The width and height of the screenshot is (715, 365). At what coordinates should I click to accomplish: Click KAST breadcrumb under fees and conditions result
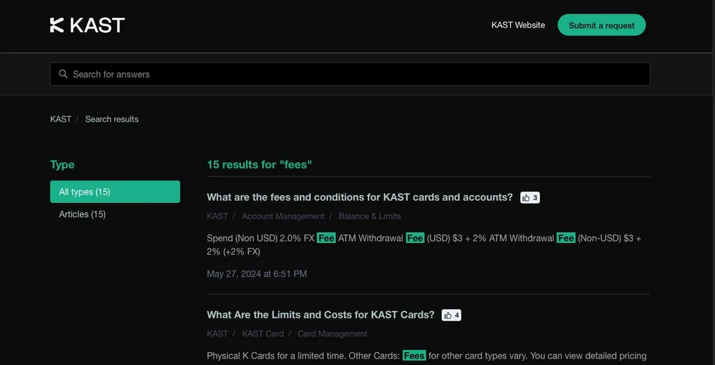coord(217,216)
